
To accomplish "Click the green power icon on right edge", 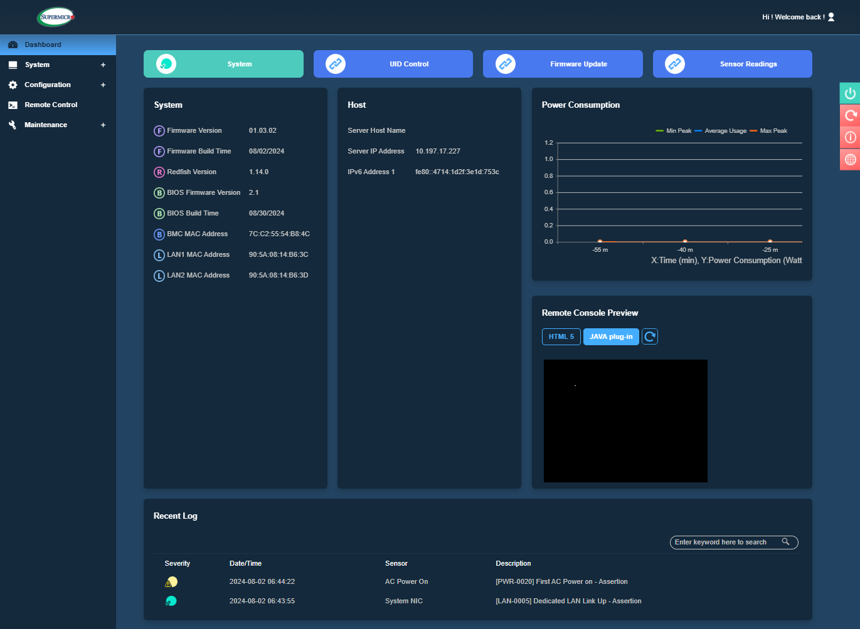I will pos(850,93).
